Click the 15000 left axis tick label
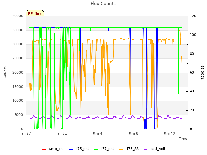207x155 pixels. tap(18, 87)
